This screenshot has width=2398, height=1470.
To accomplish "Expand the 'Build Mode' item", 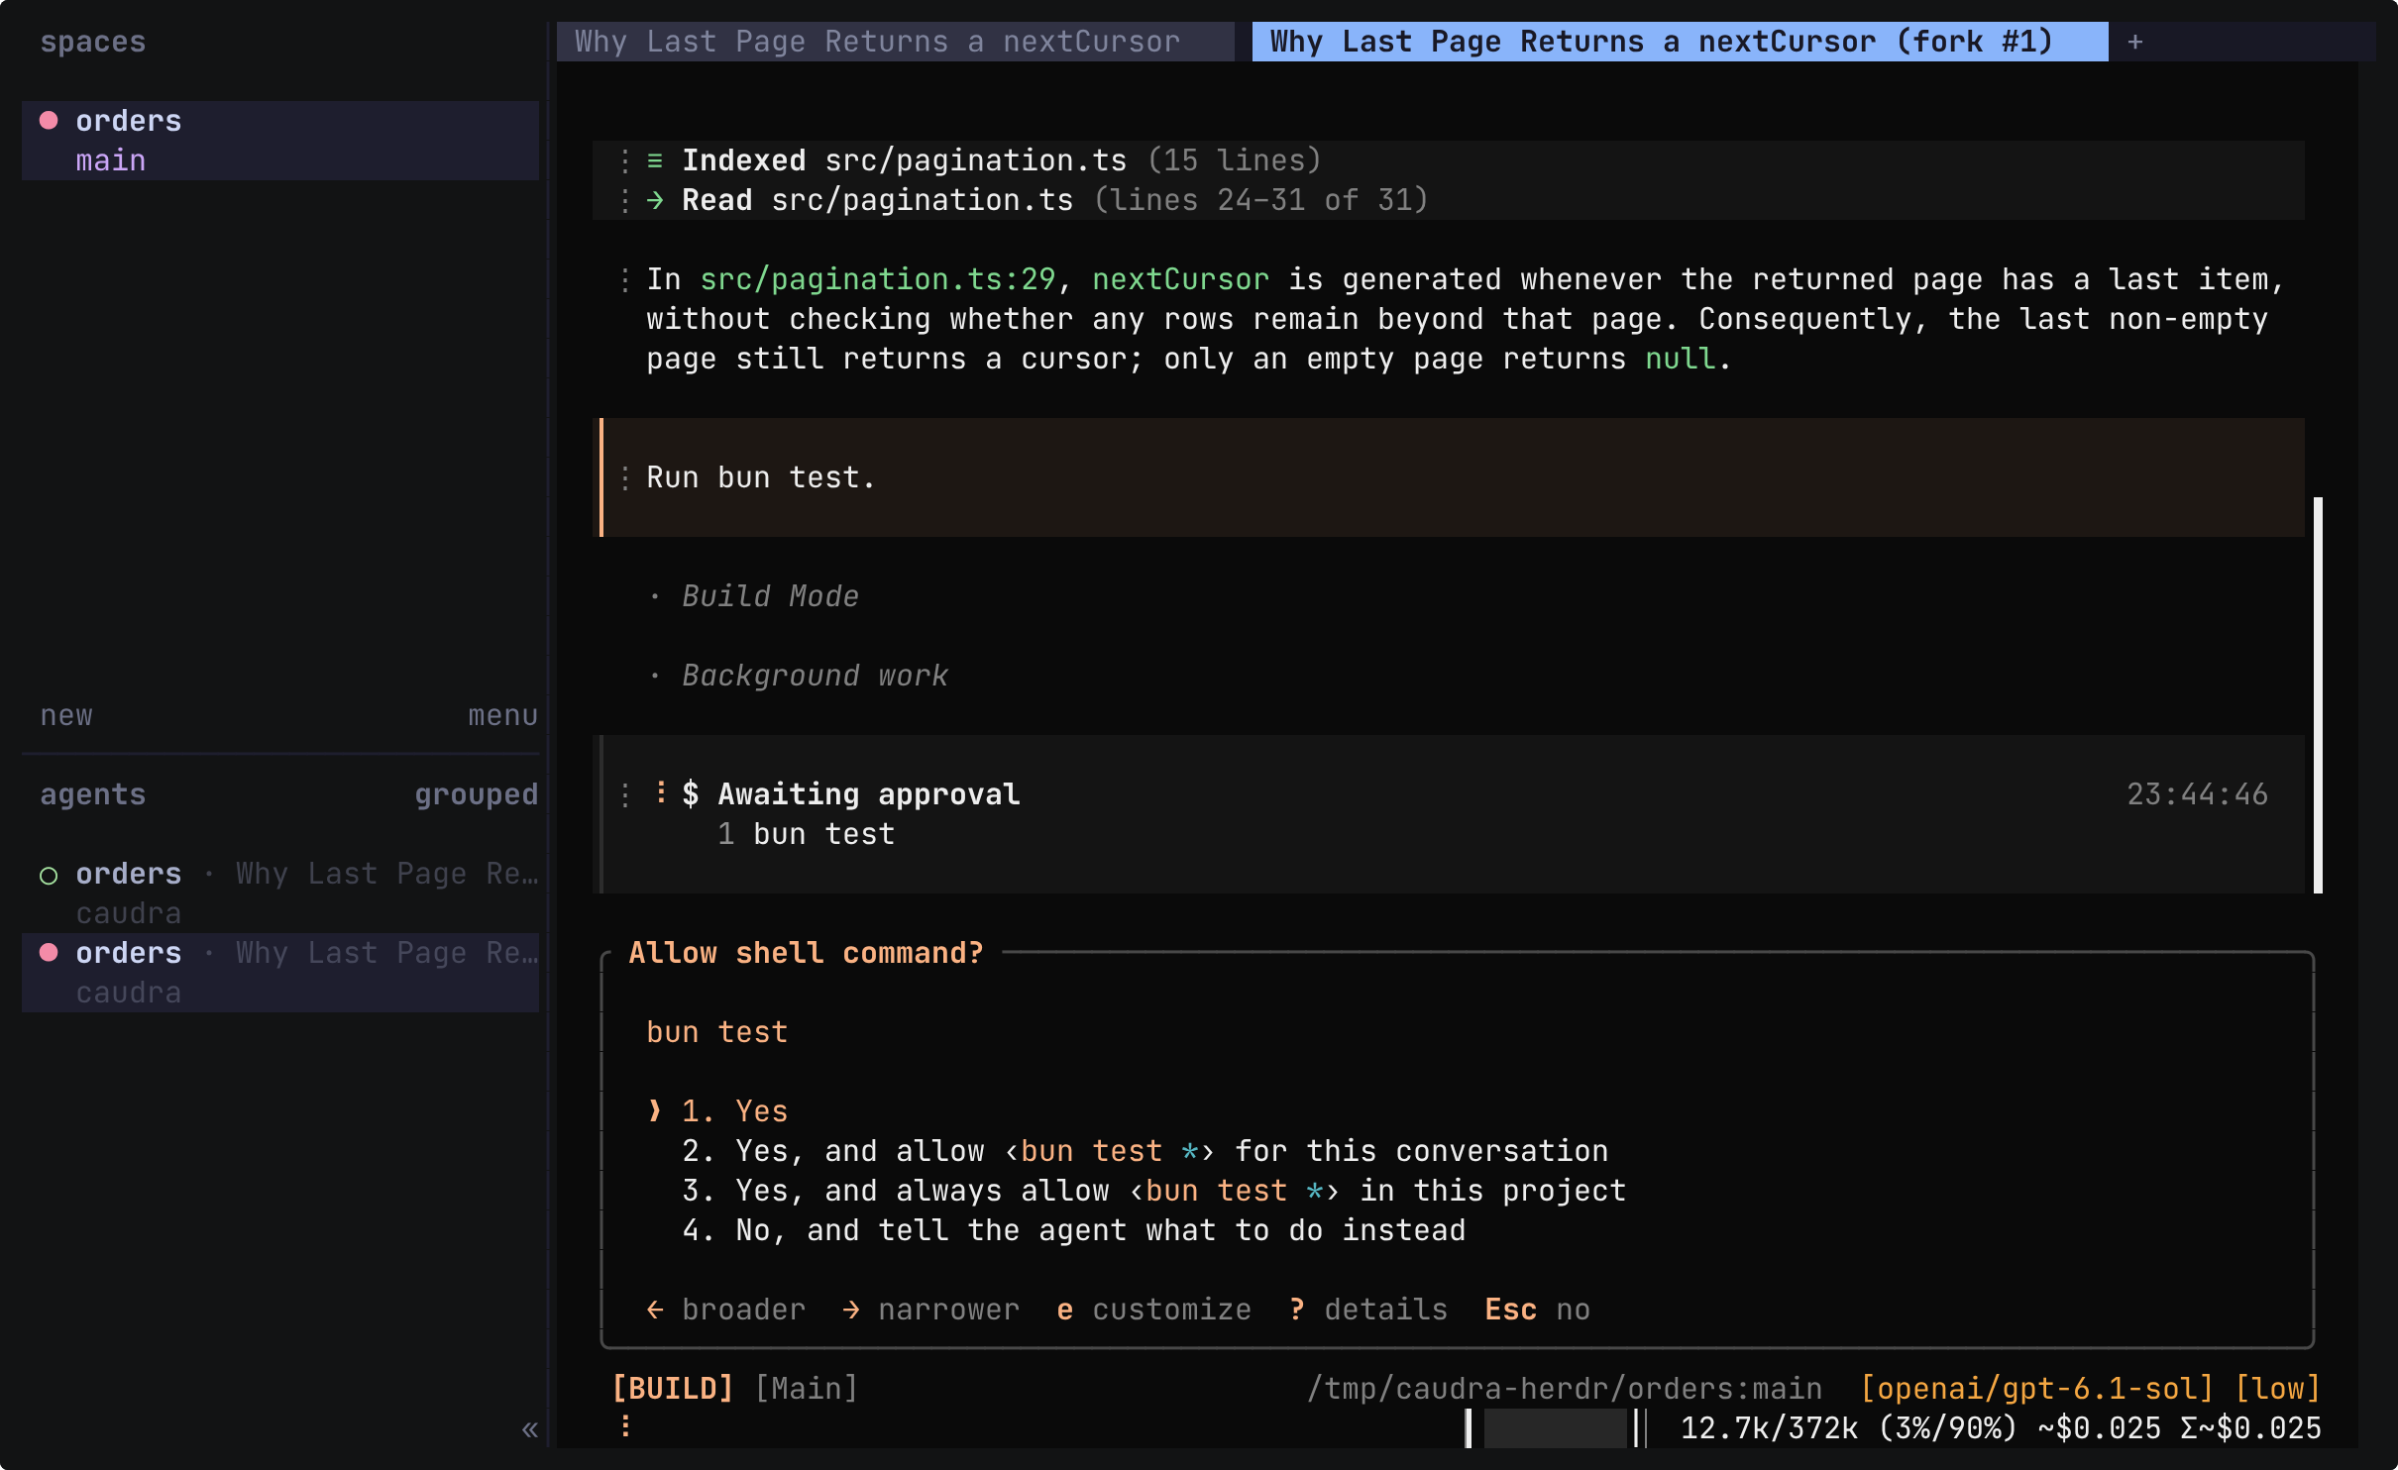I will [770, 596].
